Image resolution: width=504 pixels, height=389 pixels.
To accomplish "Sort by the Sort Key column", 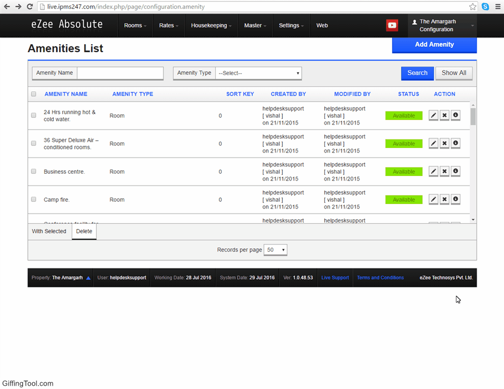I will pyautogui.click(x=240, y=94).
